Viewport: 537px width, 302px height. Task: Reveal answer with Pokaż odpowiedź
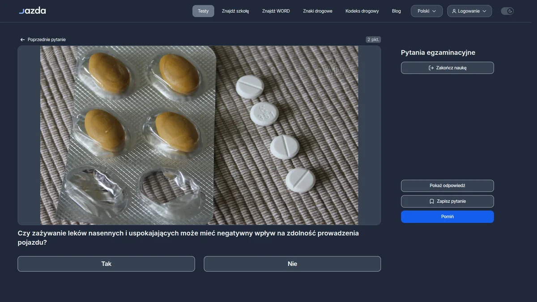[447, 186]
